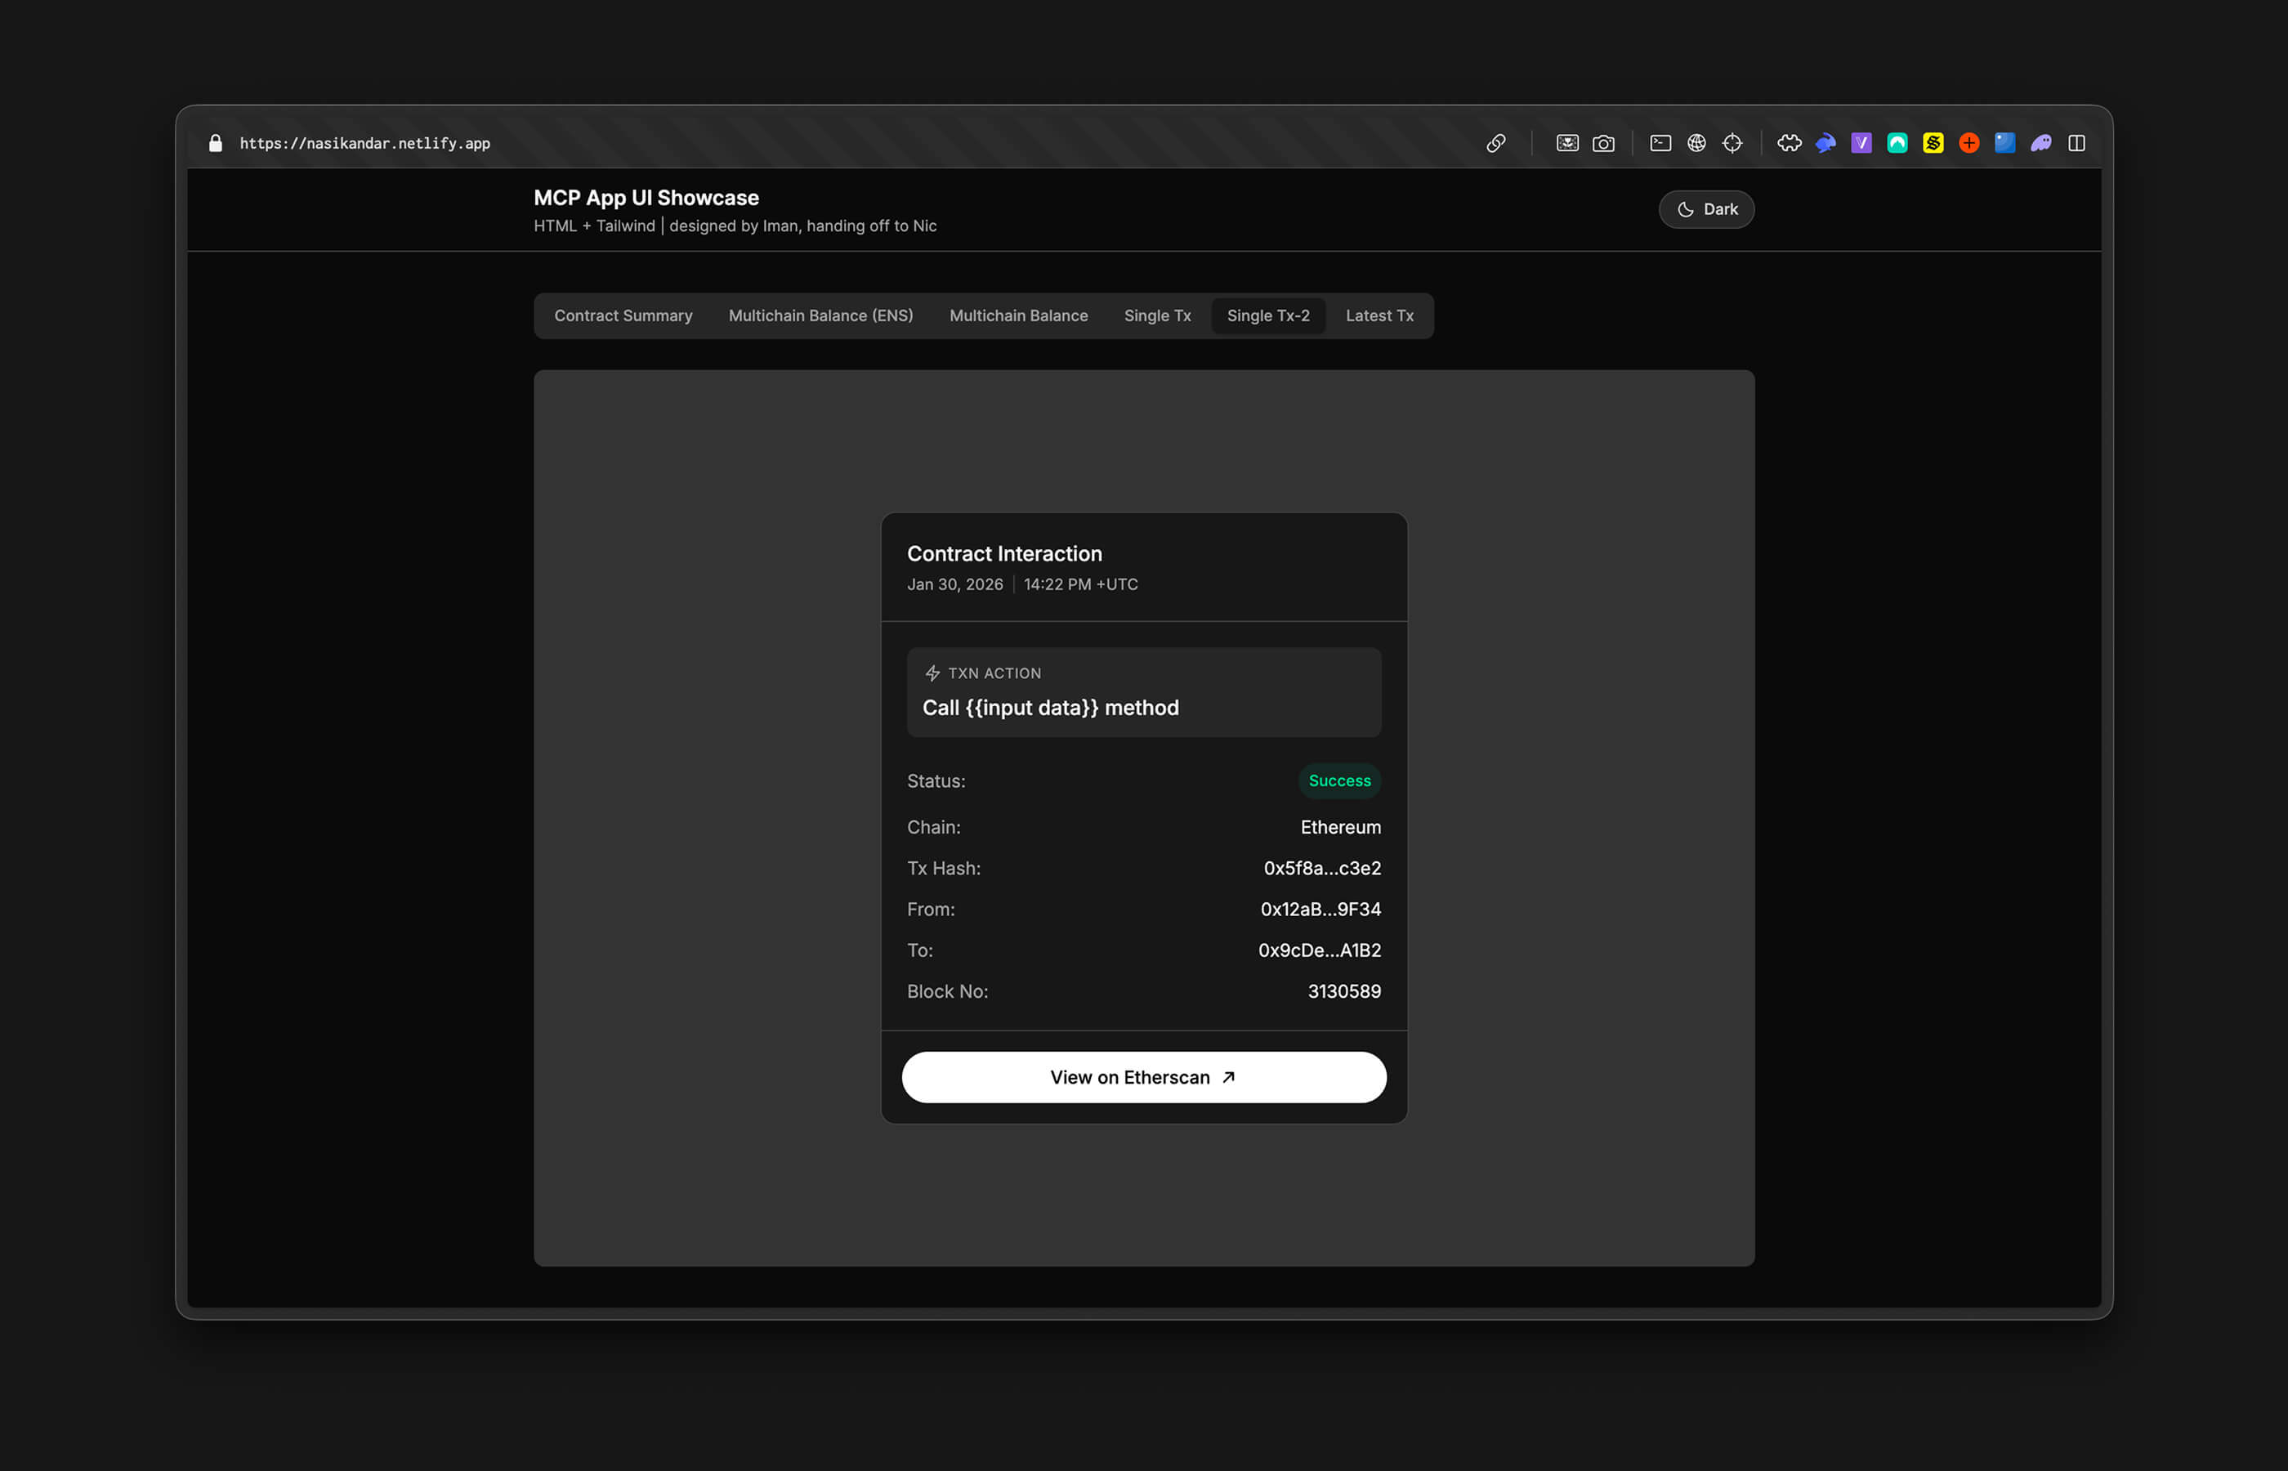Switch to the Contract Summary tab

623,316
